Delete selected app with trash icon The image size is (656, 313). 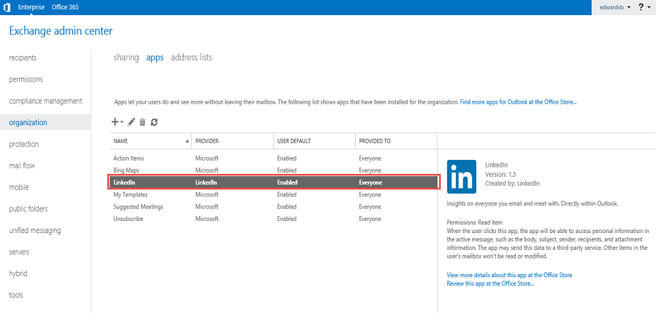coord(143,122)
